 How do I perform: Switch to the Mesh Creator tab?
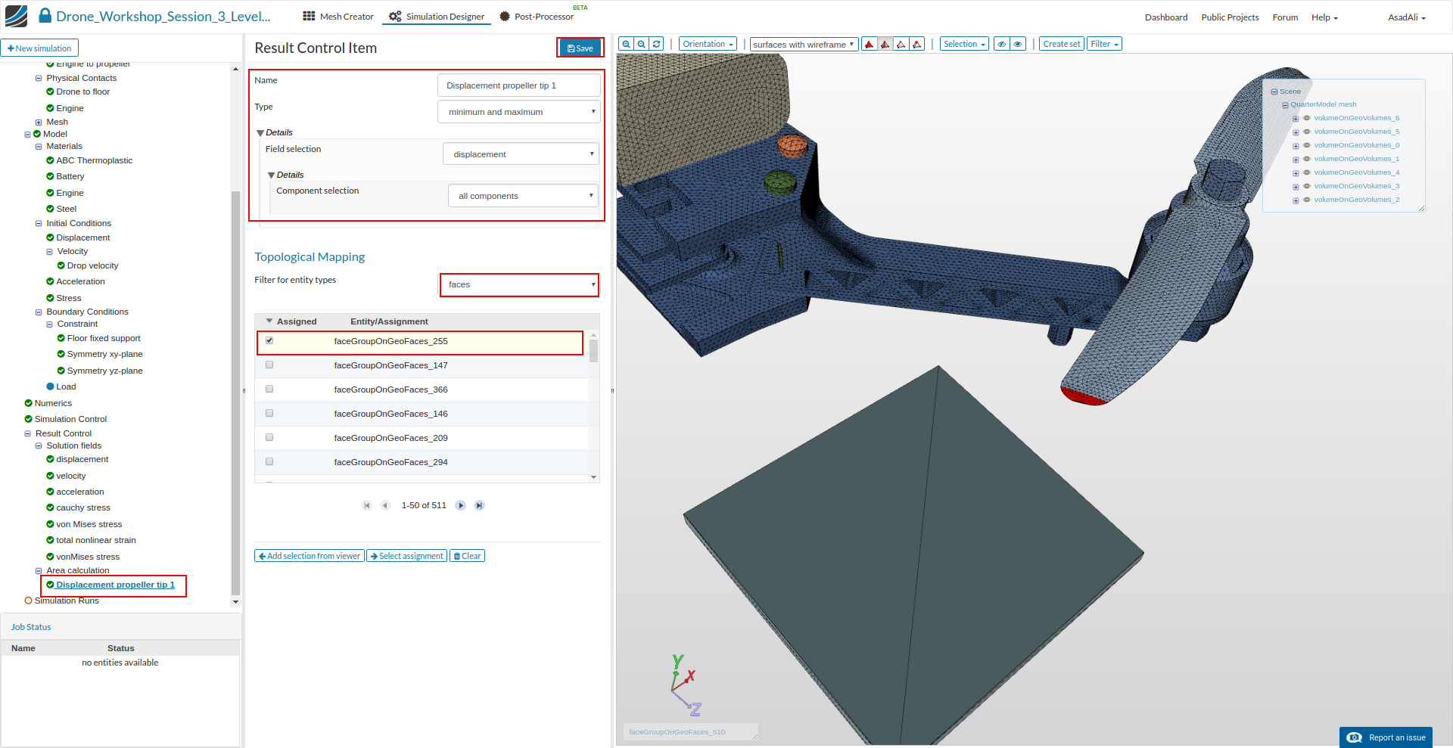338,17
